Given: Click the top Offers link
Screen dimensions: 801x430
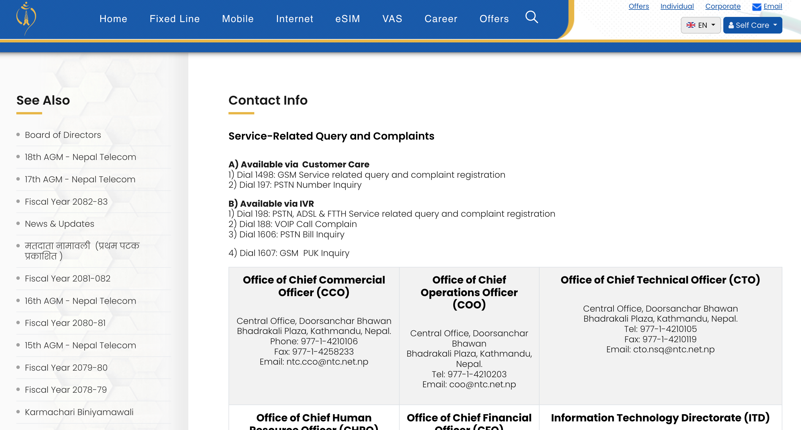Looking at the screenshot, I should point(639,6).
